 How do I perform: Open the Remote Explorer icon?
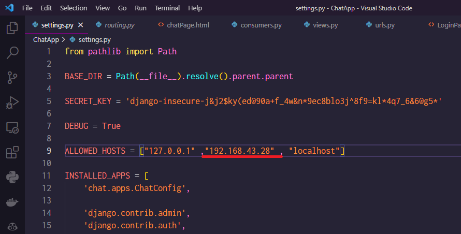coord(12,128)
